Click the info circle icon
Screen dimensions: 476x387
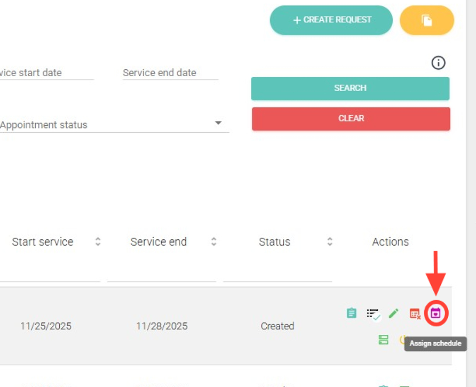(x=438, y=63)
